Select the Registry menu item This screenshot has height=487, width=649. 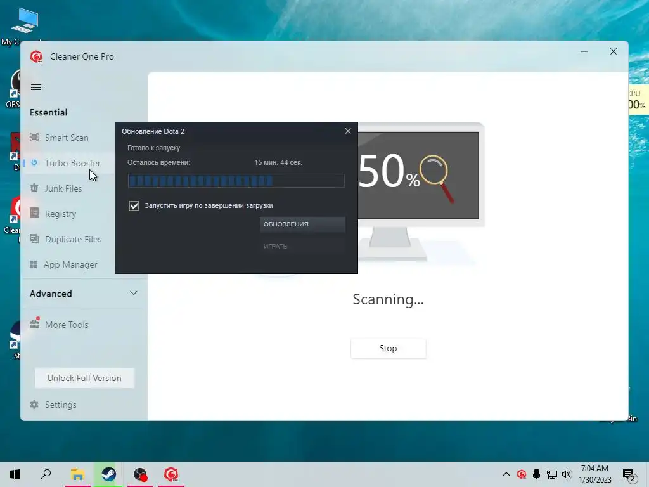(60, 214)
